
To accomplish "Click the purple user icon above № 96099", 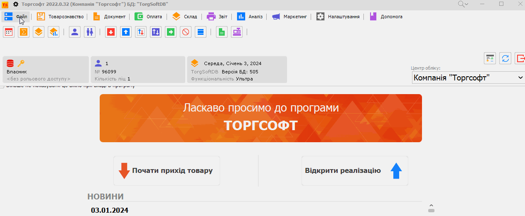I will 98,63.
